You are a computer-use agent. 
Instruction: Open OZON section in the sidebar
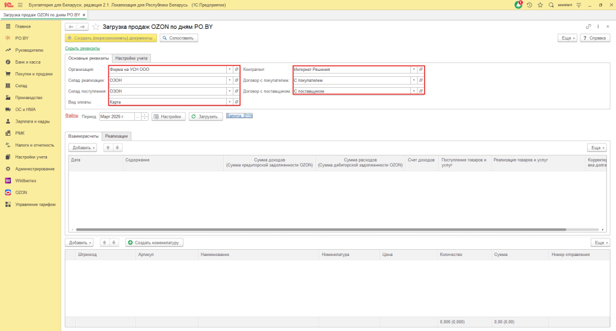coord(21,193)
